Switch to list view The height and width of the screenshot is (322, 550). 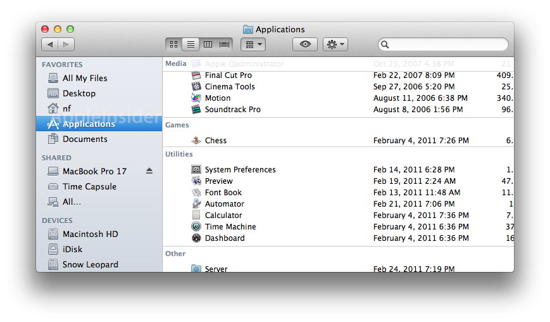(191, 44)
